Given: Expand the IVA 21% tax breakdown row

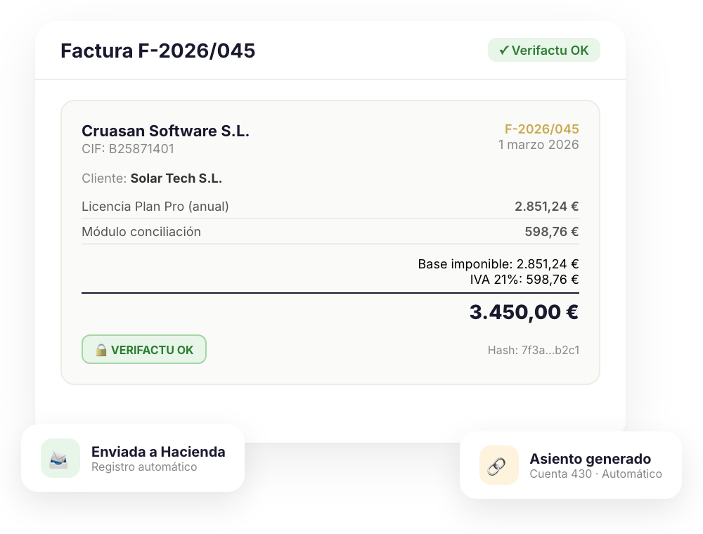Looking at the screenshot, I should (524, 279).
